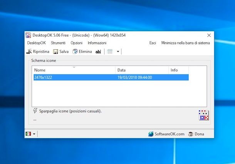Click the Elimina delete button

(x=82, y=52)
